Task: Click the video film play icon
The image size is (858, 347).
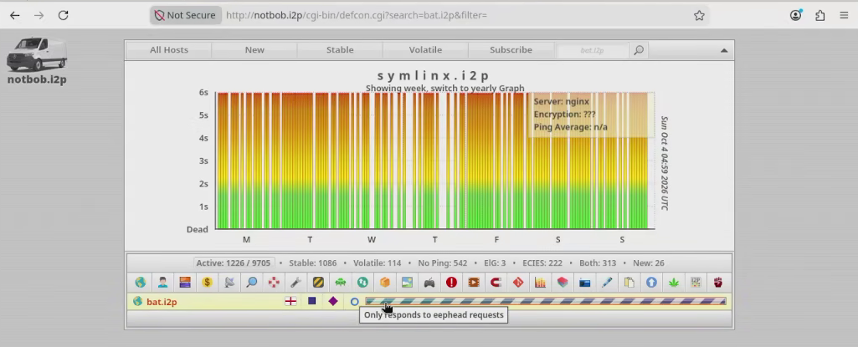Action: click(474, 283)
